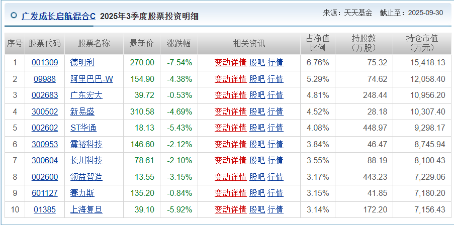The image size is (454, 225).
Task: Open stock code 002683
Action: point(45,95)
